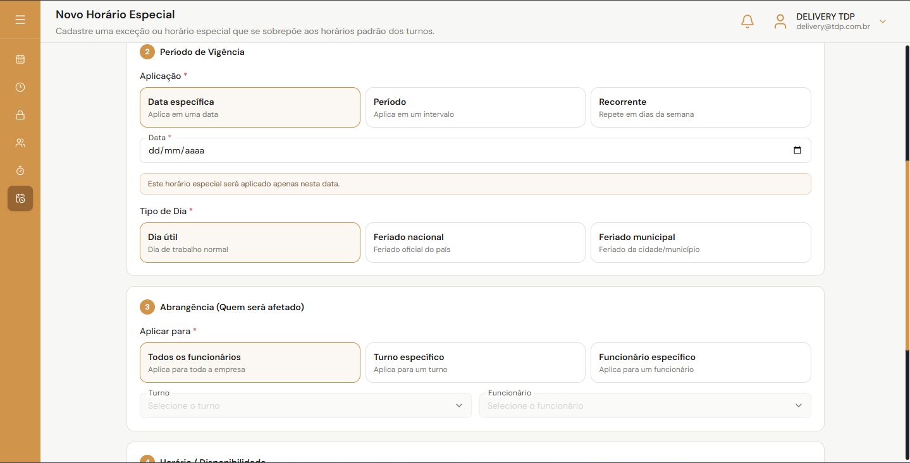Choose Funcionário específico option
The height and width of the screenshot is (463, 910).
coord(701,363)
